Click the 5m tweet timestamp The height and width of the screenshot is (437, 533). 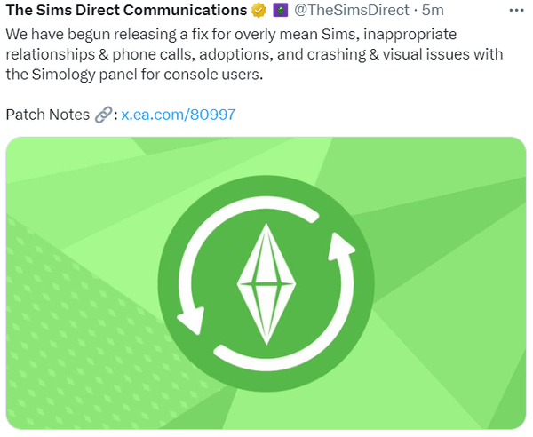tap(434, 11)
